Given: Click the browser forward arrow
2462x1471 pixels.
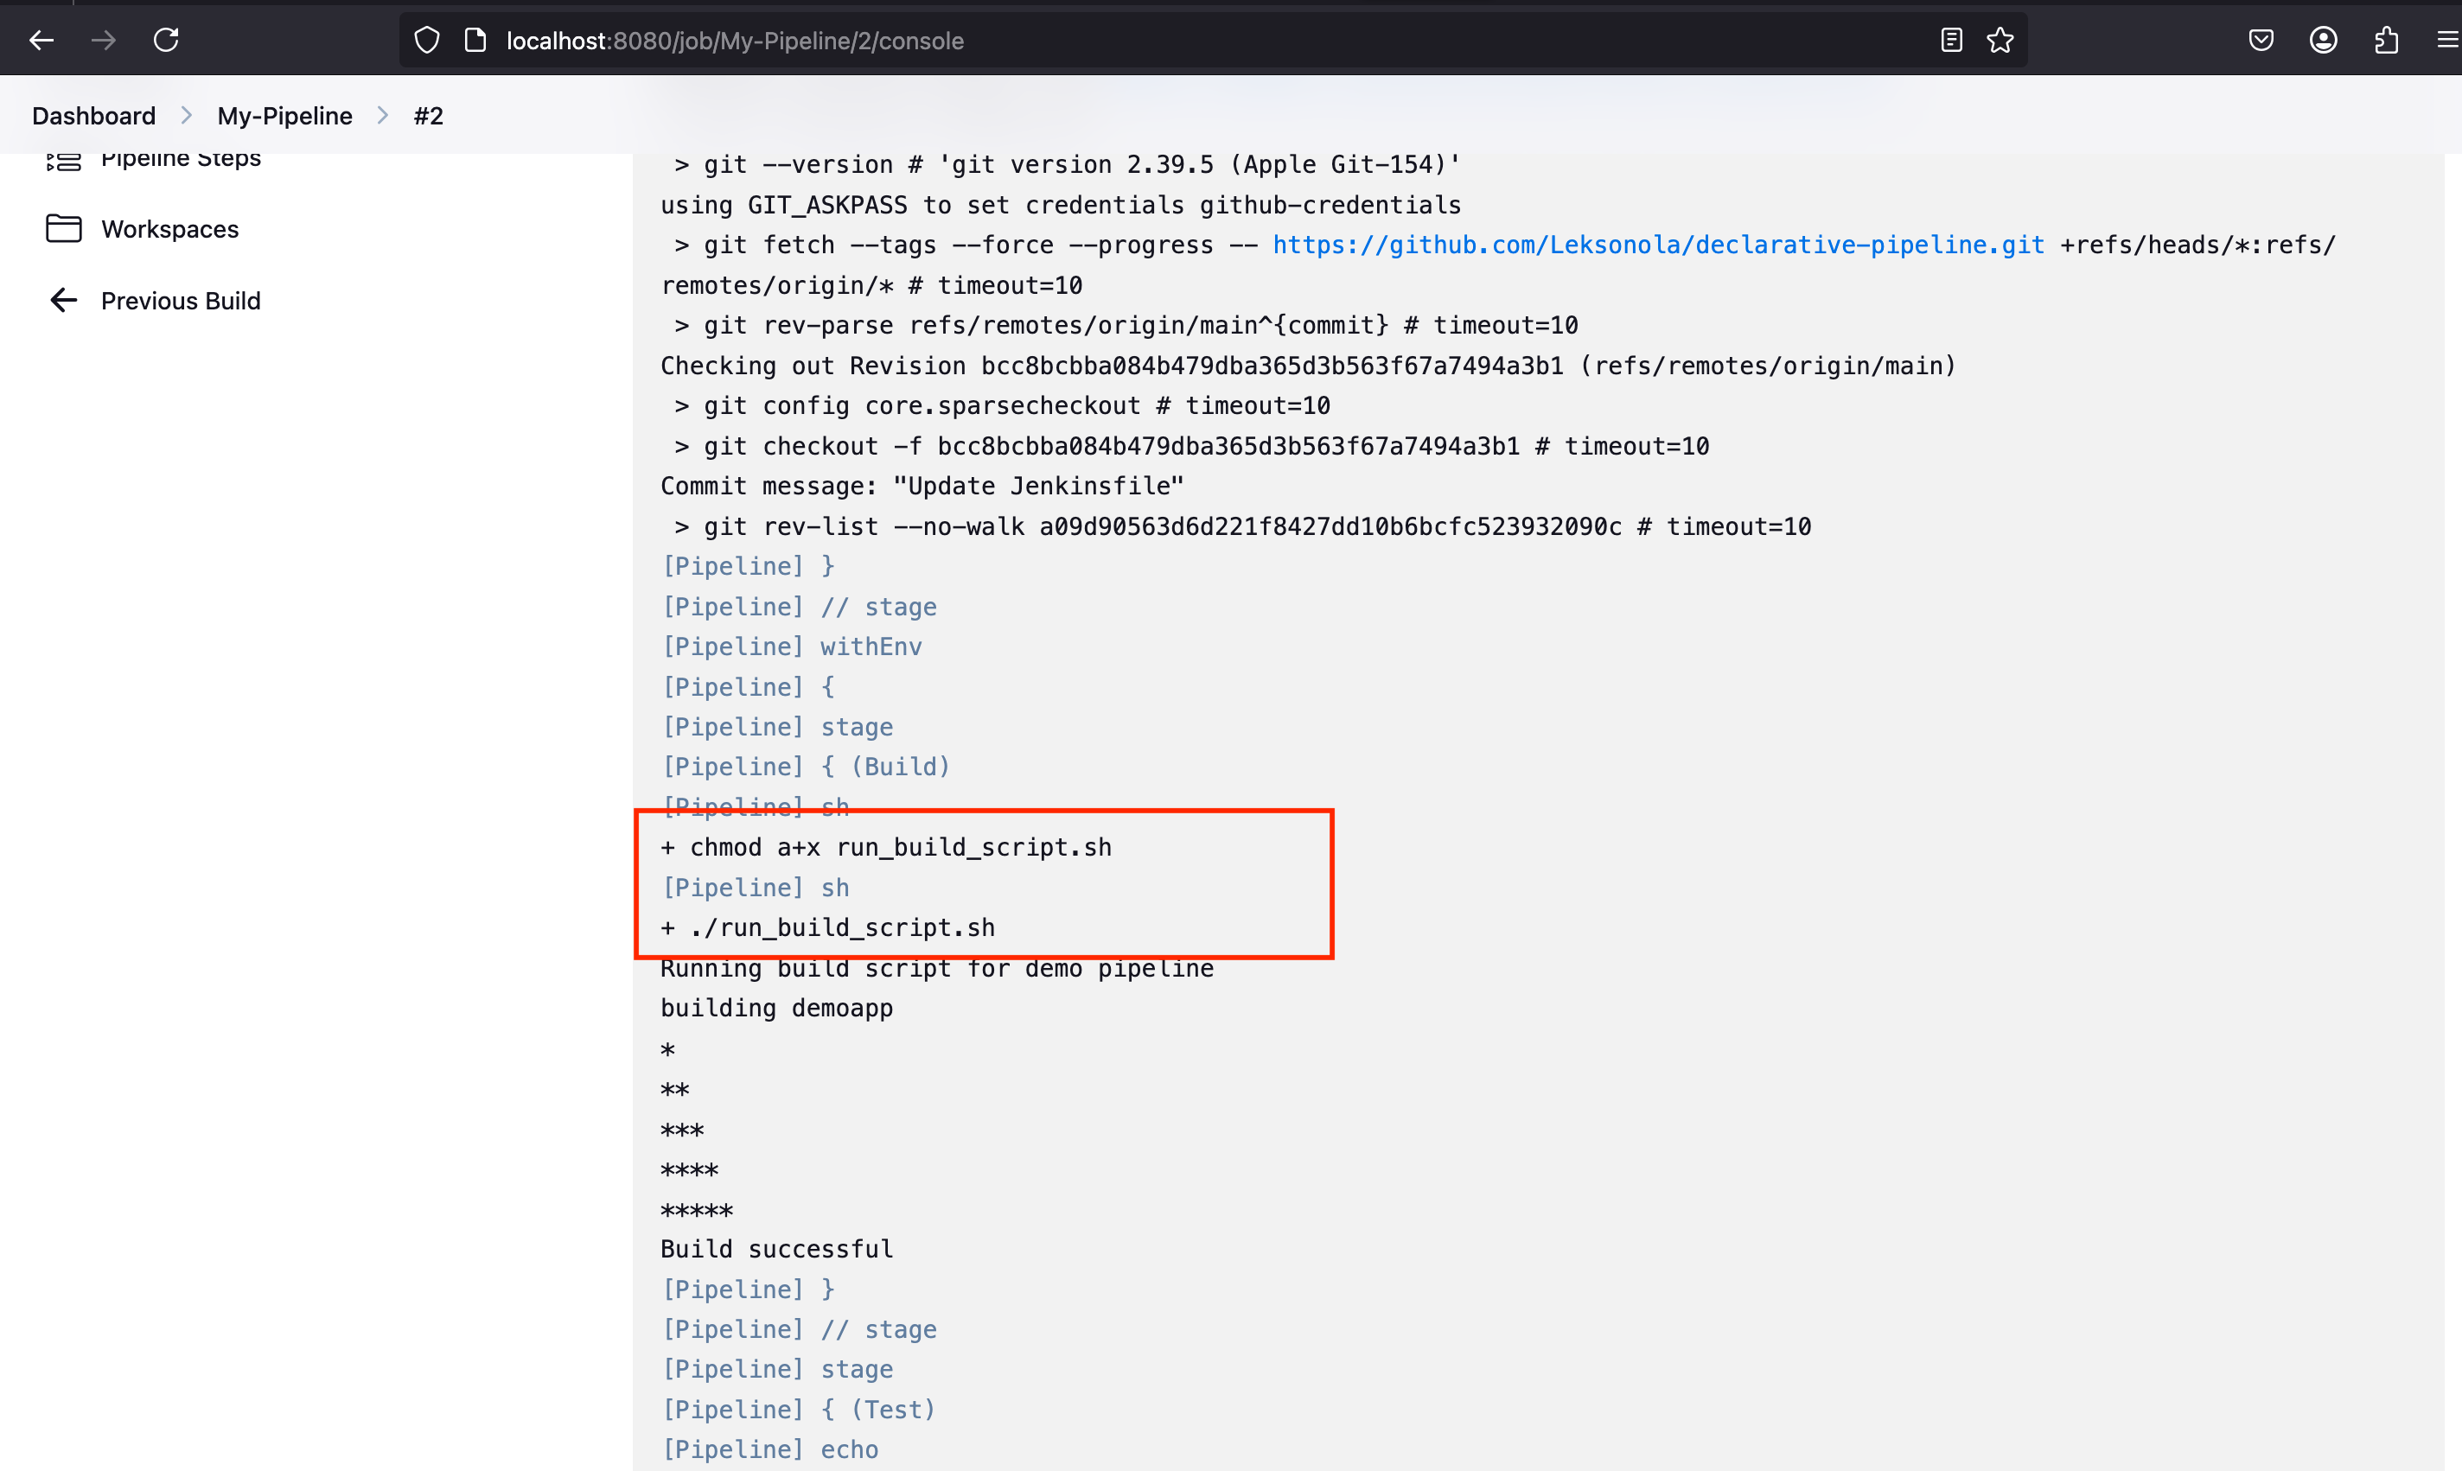Looking at the screenshot, I should [104, 41].
